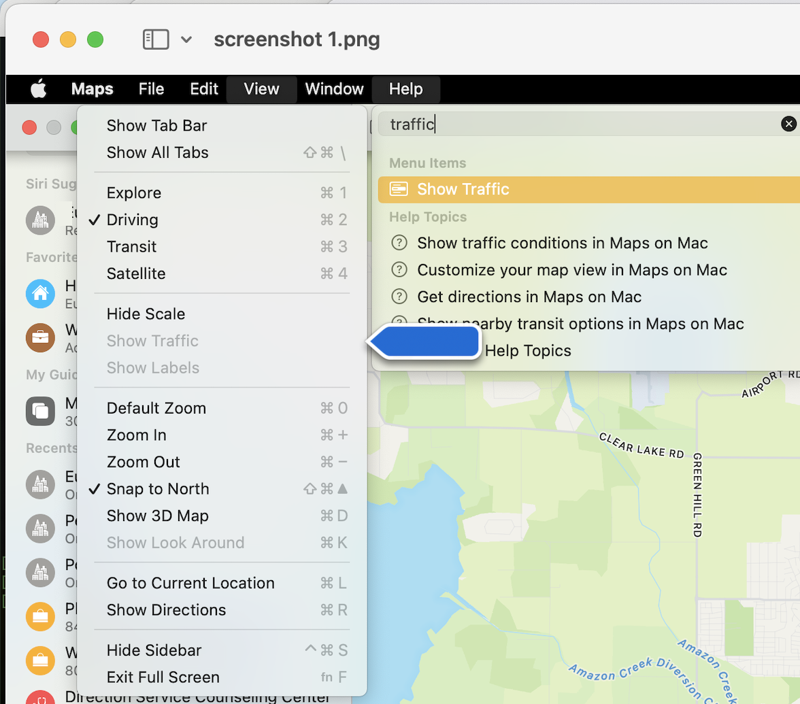Switch map to Satellite mode

[222, 274]
